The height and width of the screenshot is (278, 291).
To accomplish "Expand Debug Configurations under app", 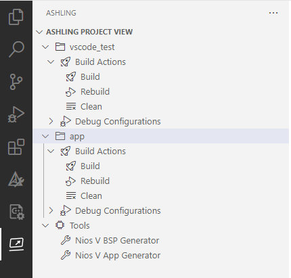I will [x=51, y=210].
